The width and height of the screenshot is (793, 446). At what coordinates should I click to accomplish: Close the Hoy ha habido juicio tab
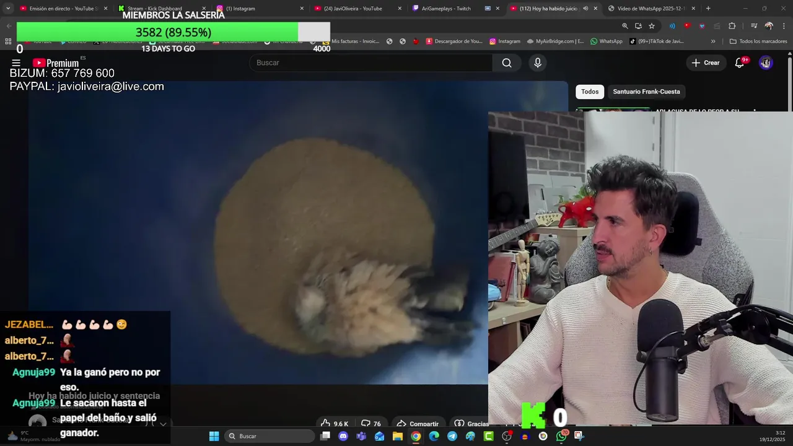tap(595, 9)
